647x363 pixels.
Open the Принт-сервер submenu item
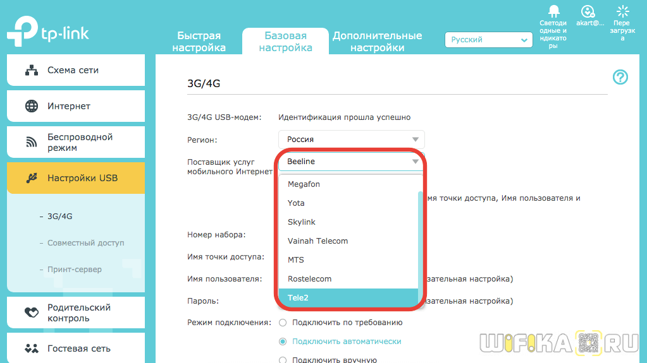pyautogui.click(x=74, y=269)
